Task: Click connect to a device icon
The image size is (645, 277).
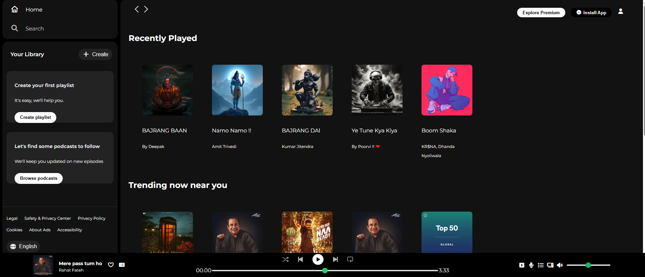Action: 550,265
